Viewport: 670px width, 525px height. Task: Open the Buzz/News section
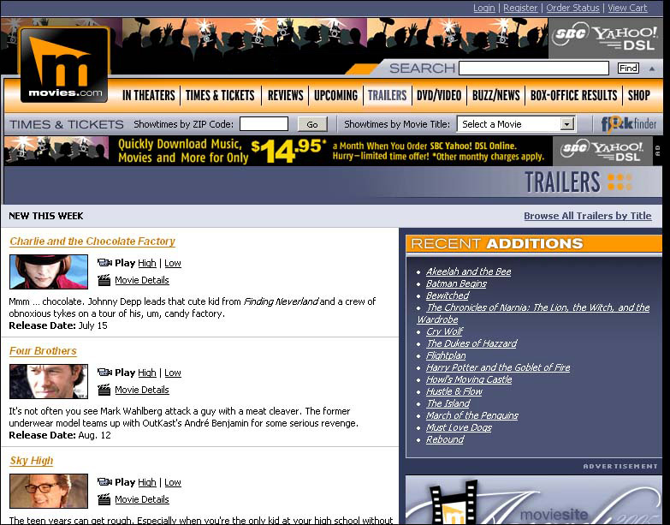[x=495, y=95]
